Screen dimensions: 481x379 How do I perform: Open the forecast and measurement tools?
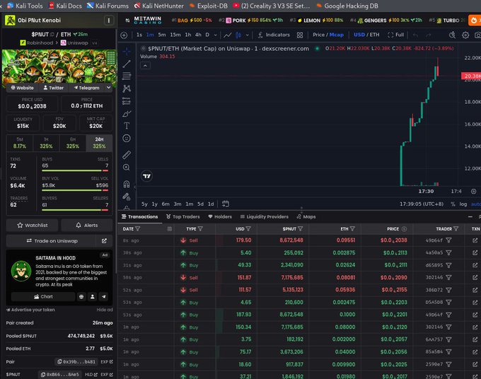tap(127, 101)
